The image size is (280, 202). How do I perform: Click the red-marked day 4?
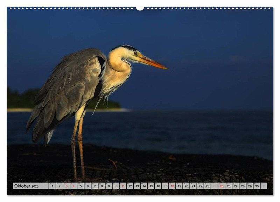click(73, 186)
